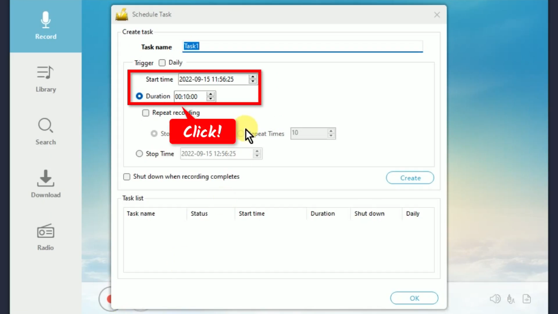Open the Radio section in the sidebar

tap(45, 237)
